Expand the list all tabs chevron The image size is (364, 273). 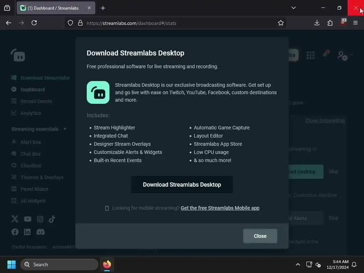293,8
